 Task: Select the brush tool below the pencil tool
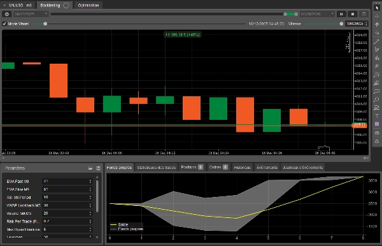point(377,58)
